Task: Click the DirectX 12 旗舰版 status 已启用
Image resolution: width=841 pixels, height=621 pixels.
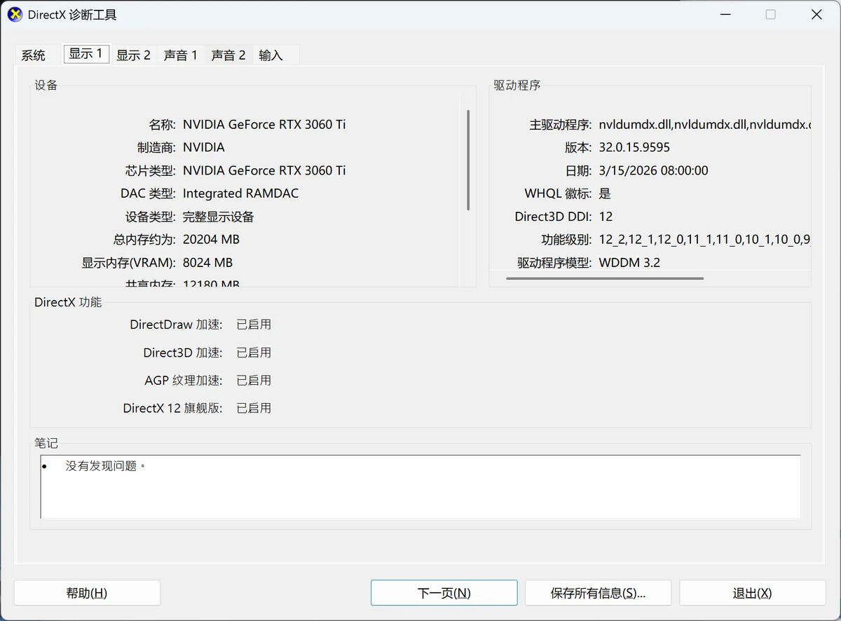Action: [254, 408]
